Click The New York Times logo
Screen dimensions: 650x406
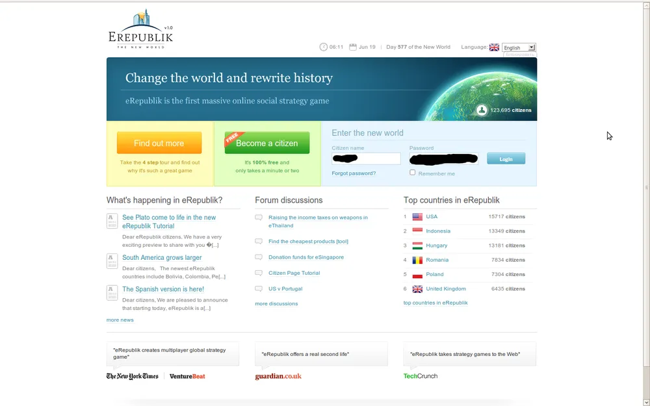132,376
